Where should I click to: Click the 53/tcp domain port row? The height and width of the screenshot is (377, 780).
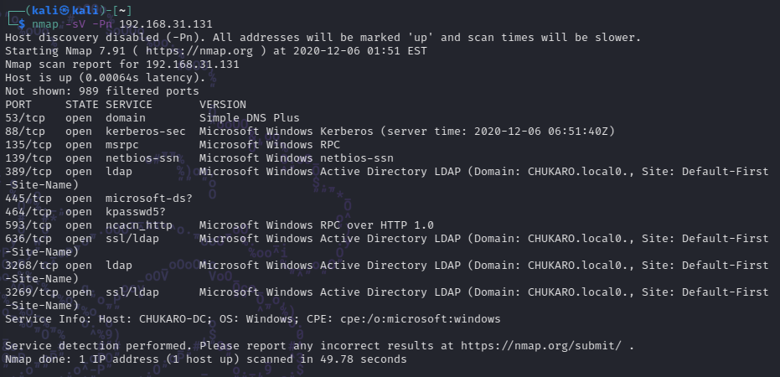click(152, 118)
